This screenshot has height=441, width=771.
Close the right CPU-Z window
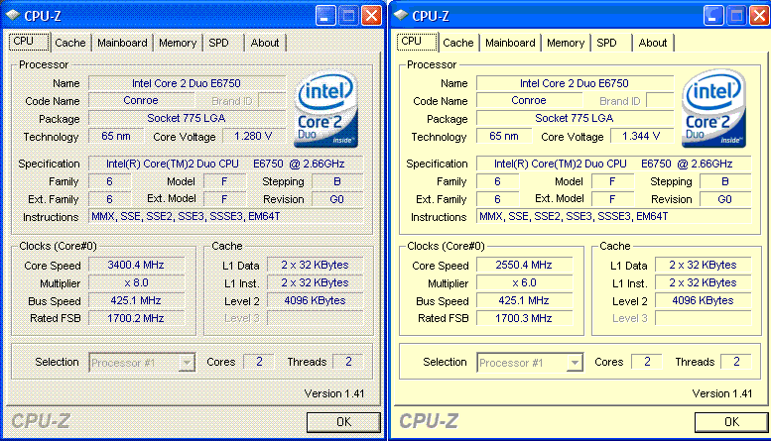759,16
